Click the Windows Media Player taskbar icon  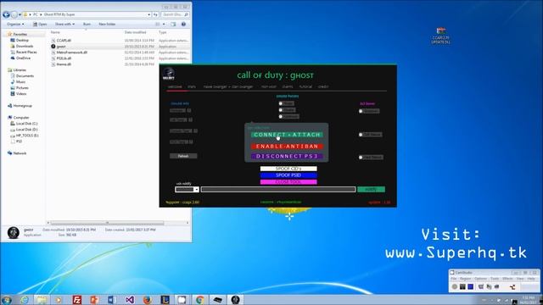pos(59,300)
